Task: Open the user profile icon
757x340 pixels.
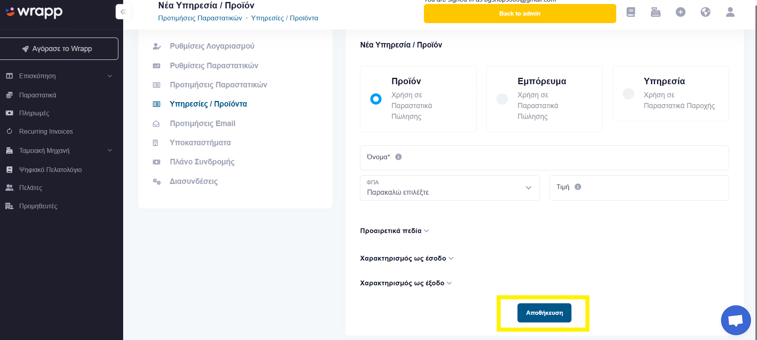Action: tap(730, 12)
